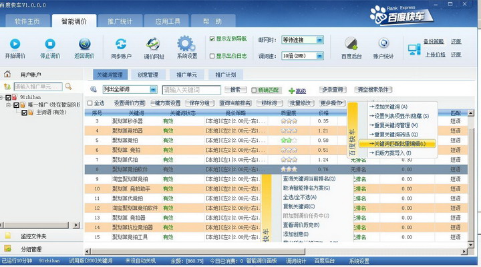Check the 全选 checkbox
The width and height of the screenshot is (481, 267).
click(x=90, y=103)
